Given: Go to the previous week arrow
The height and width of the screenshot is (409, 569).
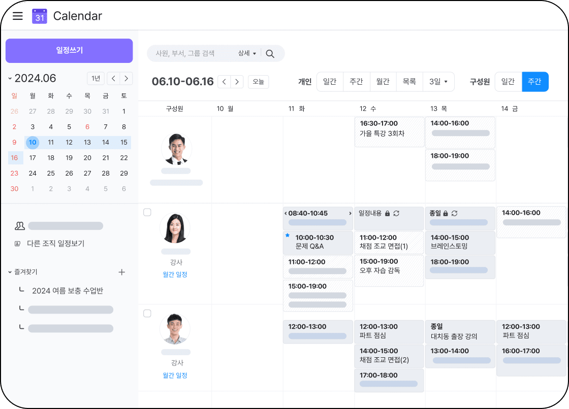Looking at the screenshot, I should [224, 82].
